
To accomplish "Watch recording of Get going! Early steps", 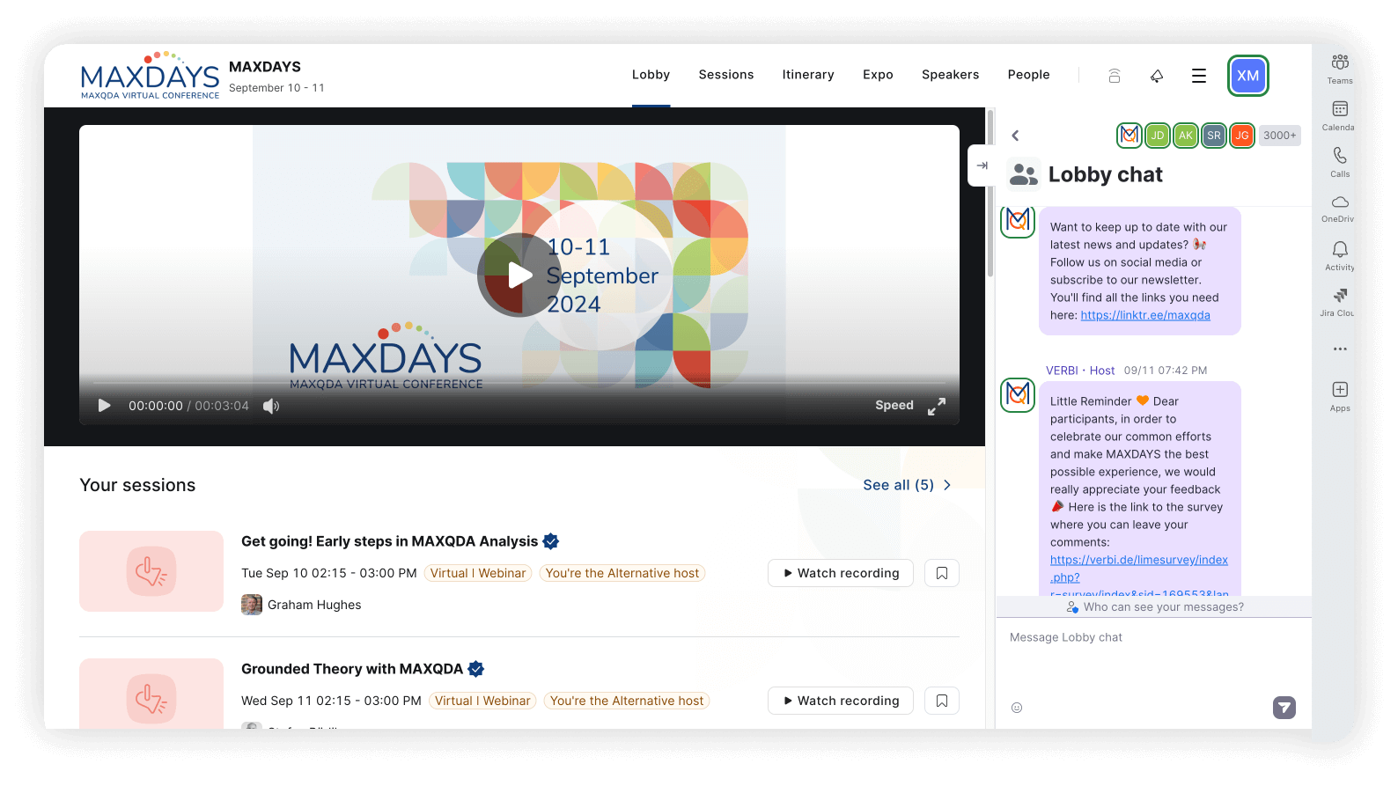I will (x=840, y=573).
